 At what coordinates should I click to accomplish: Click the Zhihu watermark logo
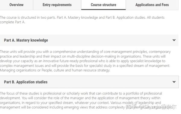point(131,107)
